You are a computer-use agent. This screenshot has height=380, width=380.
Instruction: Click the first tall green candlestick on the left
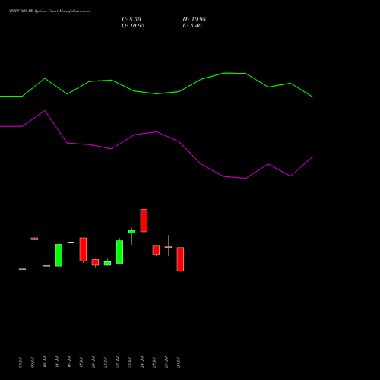tap(59, 255)
